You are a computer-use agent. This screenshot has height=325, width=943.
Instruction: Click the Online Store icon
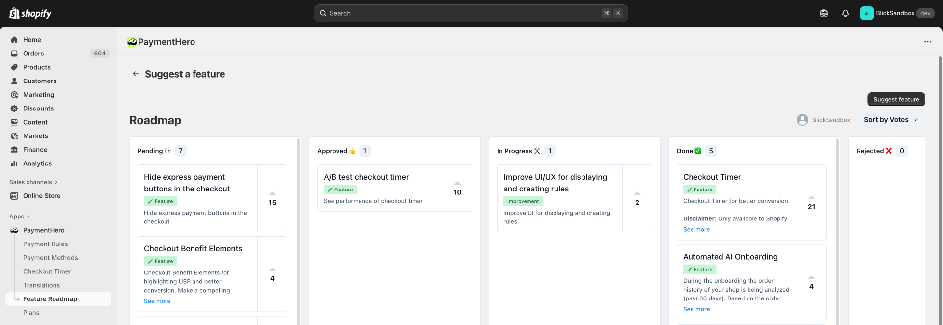point(14,196)
